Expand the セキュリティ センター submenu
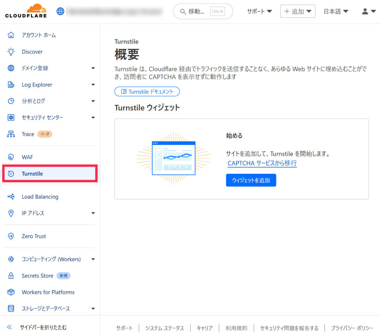 pos(93,118)
